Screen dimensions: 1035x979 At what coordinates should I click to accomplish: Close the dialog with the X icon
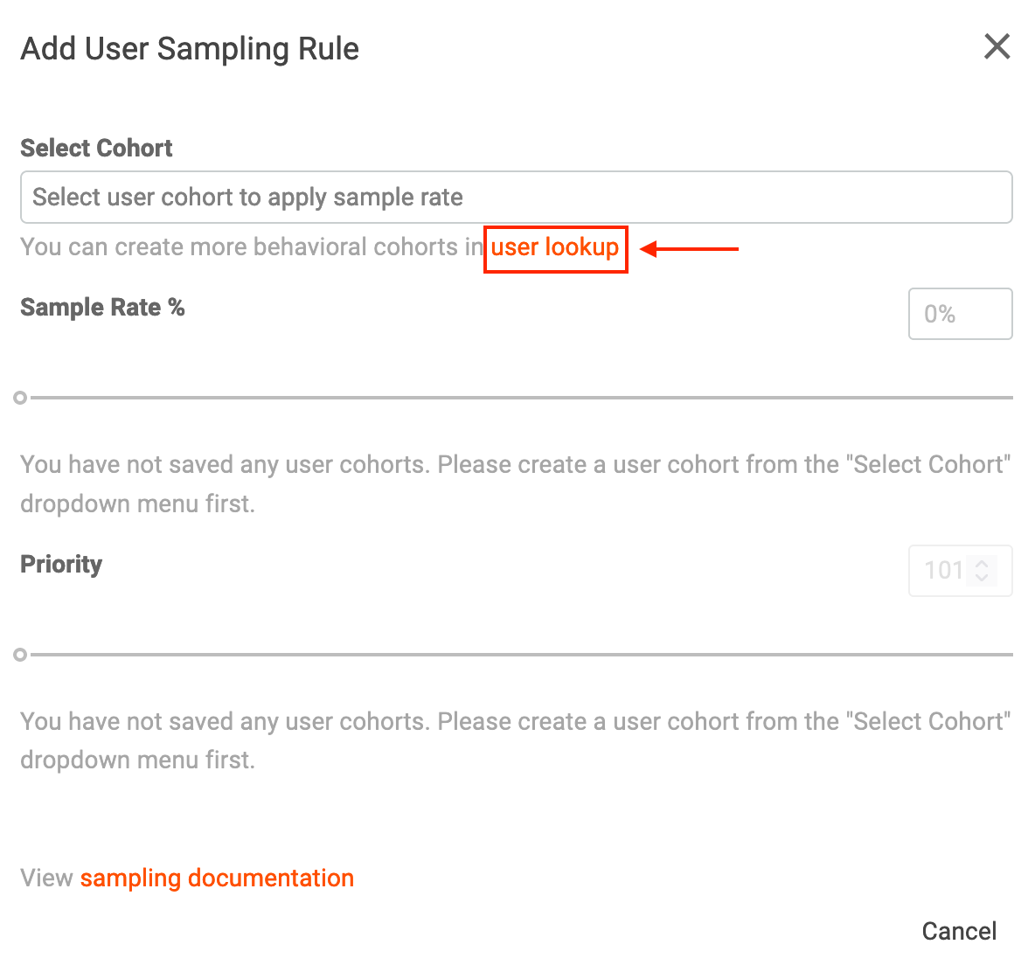pyautogui.click(x=997, y=47)
